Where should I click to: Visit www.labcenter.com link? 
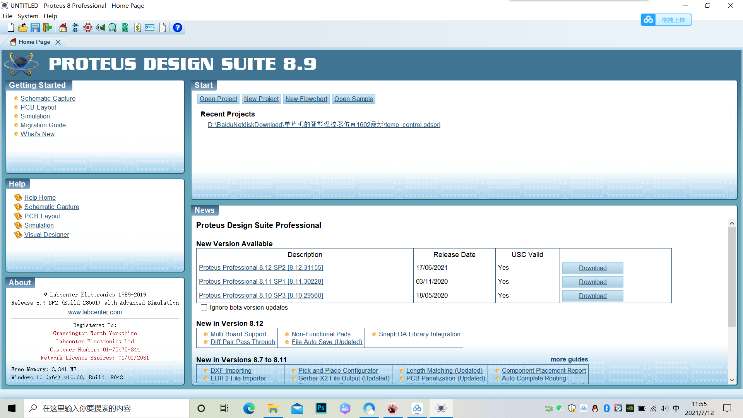coord(95,312)
